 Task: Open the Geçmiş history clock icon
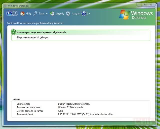[x=52, y=13]
